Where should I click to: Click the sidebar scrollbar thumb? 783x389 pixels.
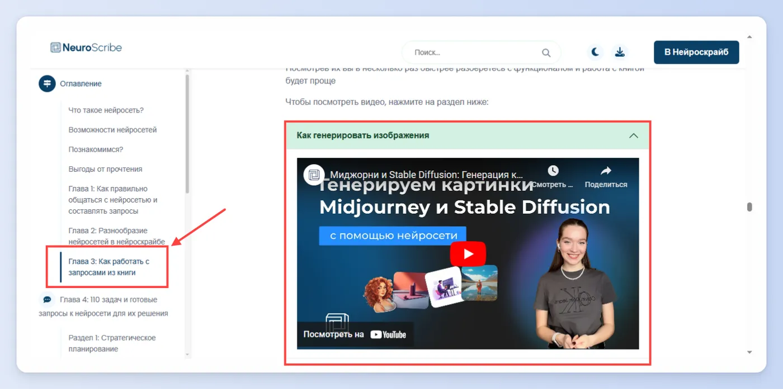187,134
